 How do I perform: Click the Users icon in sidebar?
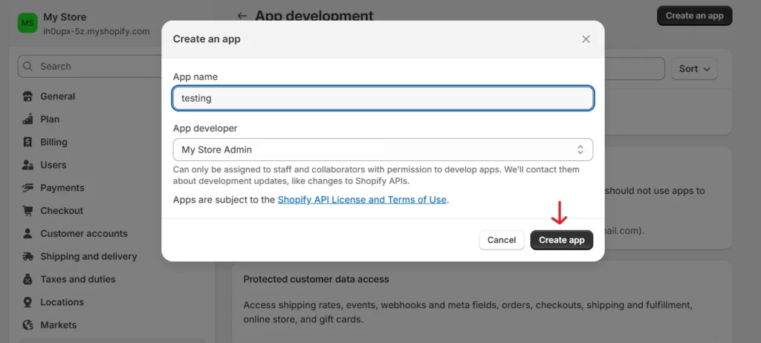click(x=28, y=166)
